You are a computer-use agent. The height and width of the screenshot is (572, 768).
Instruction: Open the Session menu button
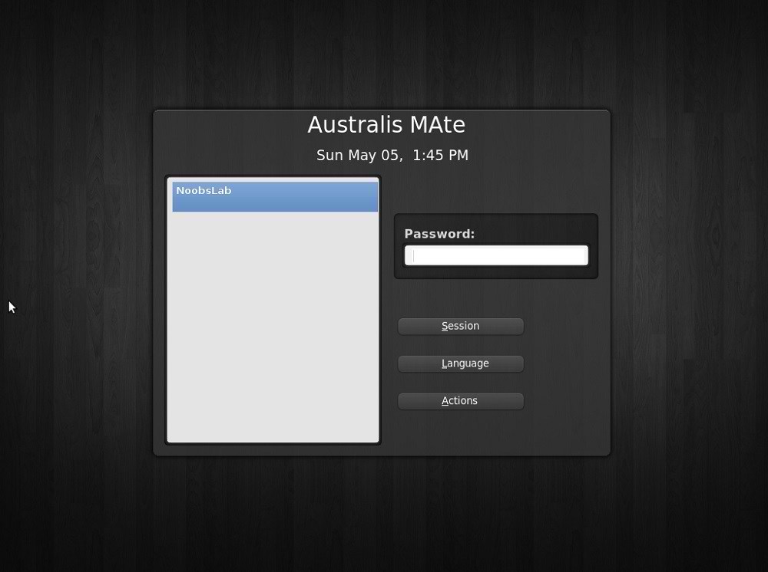460,326
